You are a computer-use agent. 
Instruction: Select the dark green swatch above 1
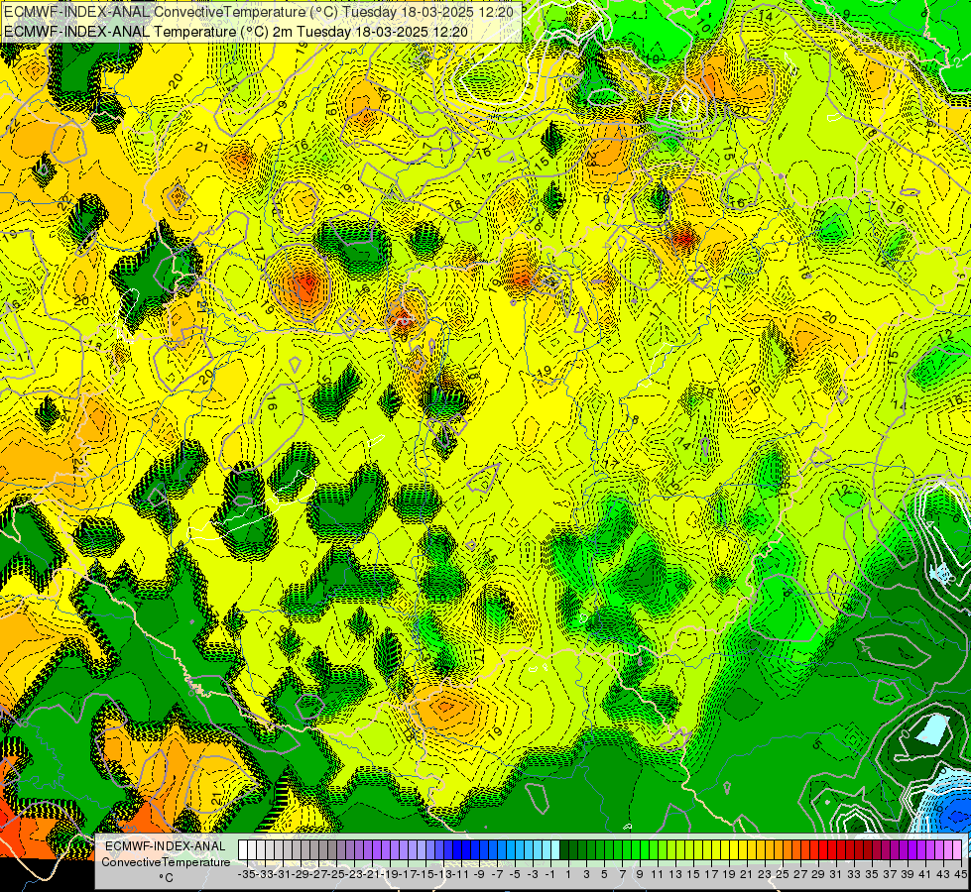(564, 850)
